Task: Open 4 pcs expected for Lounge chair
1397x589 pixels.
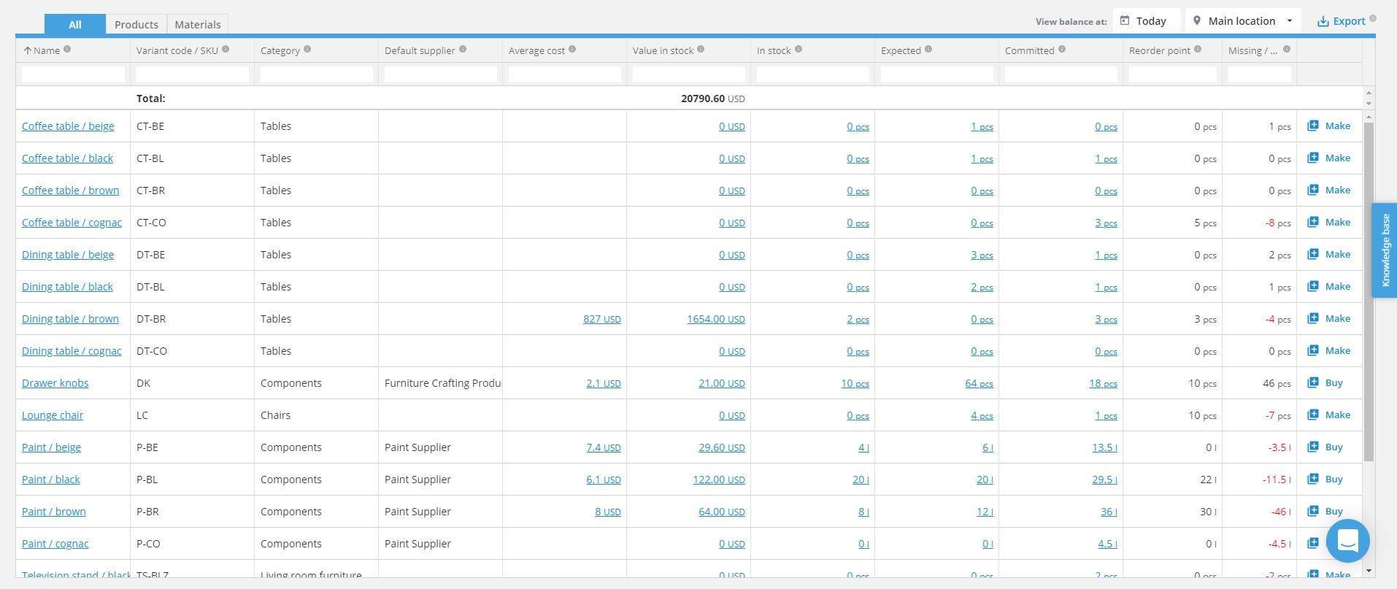Action: click(x=982, y=415)
